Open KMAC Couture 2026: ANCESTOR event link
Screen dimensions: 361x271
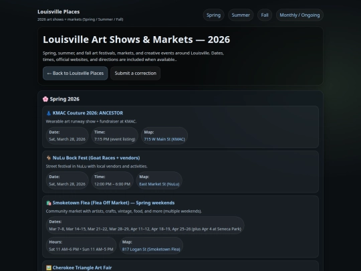(x=88, y=113)
